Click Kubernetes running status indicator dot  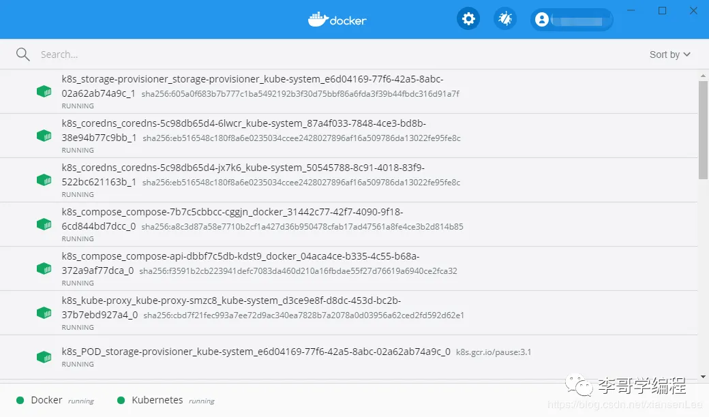[121, 400]
